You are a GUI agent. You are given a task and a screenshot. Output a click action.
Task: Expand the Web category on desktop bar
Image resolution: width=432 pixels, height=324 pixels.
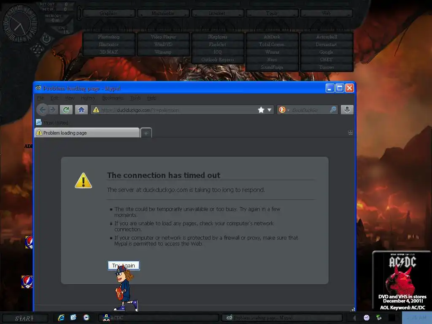[326, 13]
